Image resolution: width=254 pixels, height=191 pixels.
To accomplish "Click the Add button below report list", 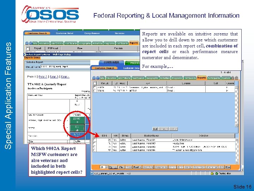I will (x=155, y=129).
